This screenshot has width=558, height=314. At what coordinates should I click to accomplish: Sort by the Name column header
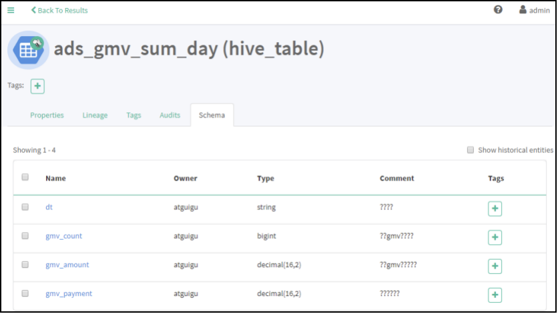55,178
